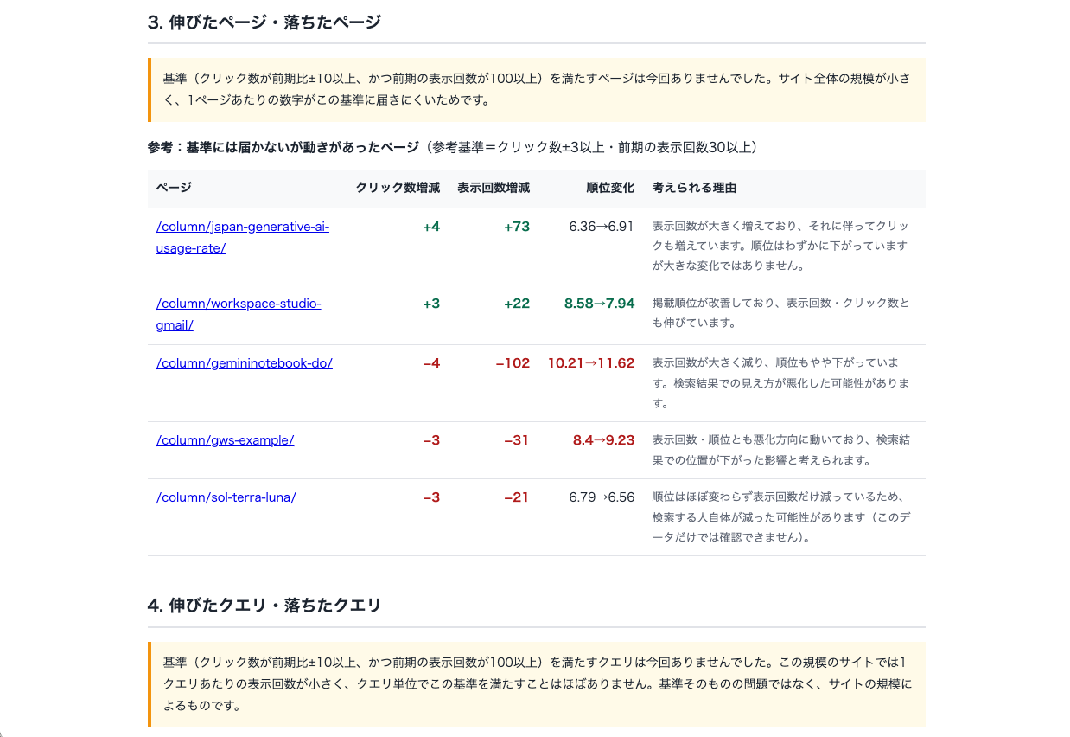Image resolution: width=1070 pixels, height=737 pixels.
Task: Open the sol-terra-luna column link
Action: (226, 497)
